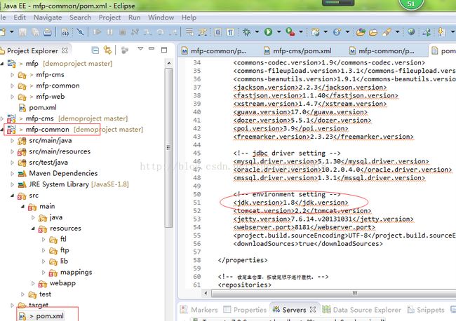Viewport: 456px width, 321px height.
Task: Open the Project Explorer View Menu triangle
Action: click(x=140, y=48)
